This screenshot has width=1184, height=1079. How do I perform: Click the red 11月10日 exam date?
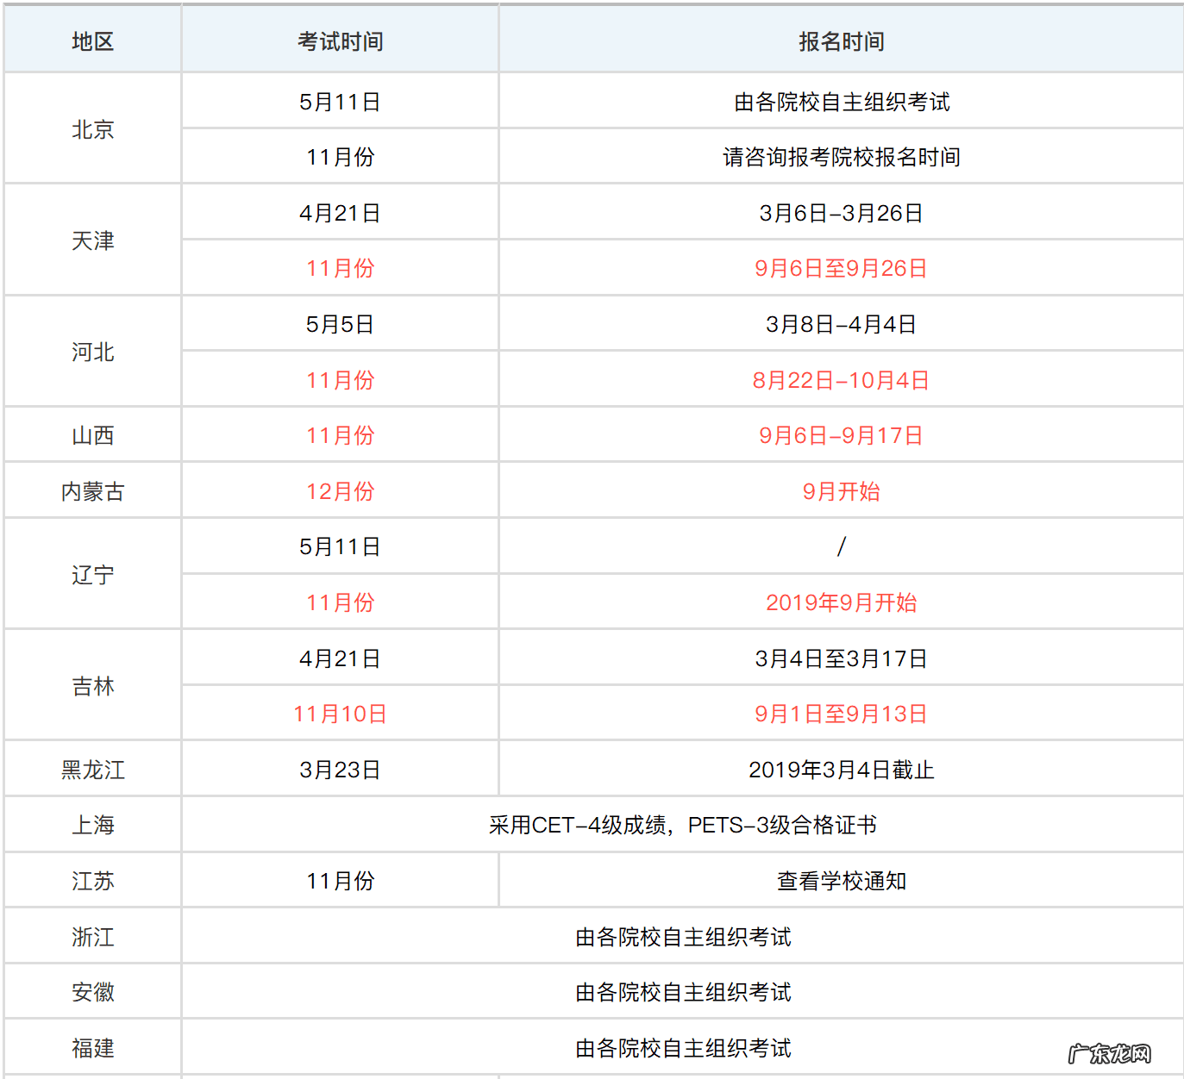(x=340, y=714)
